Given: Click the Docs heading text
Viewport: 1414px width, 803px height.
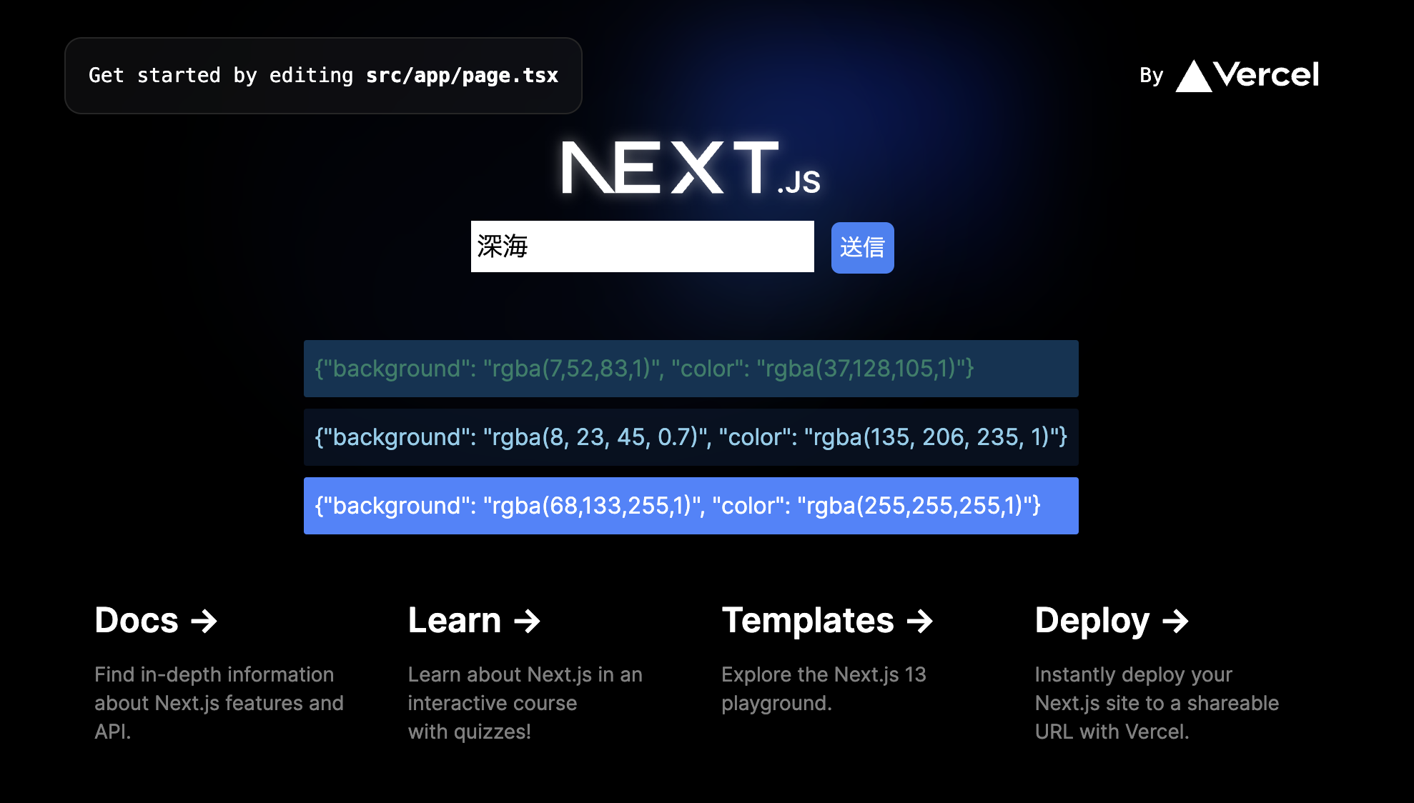Looking at the screenshot, I should coord(136,621).
